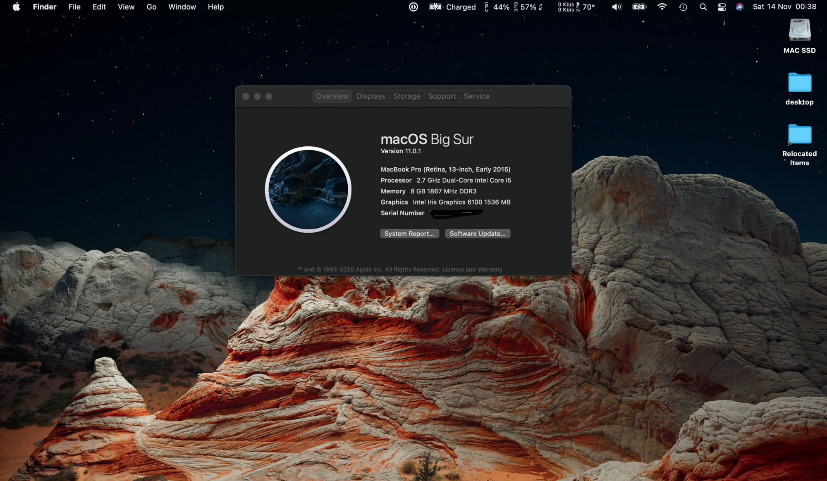
Task: Click the Graphics Intel Iris 6100 line
Action: [x=445, y=202]
